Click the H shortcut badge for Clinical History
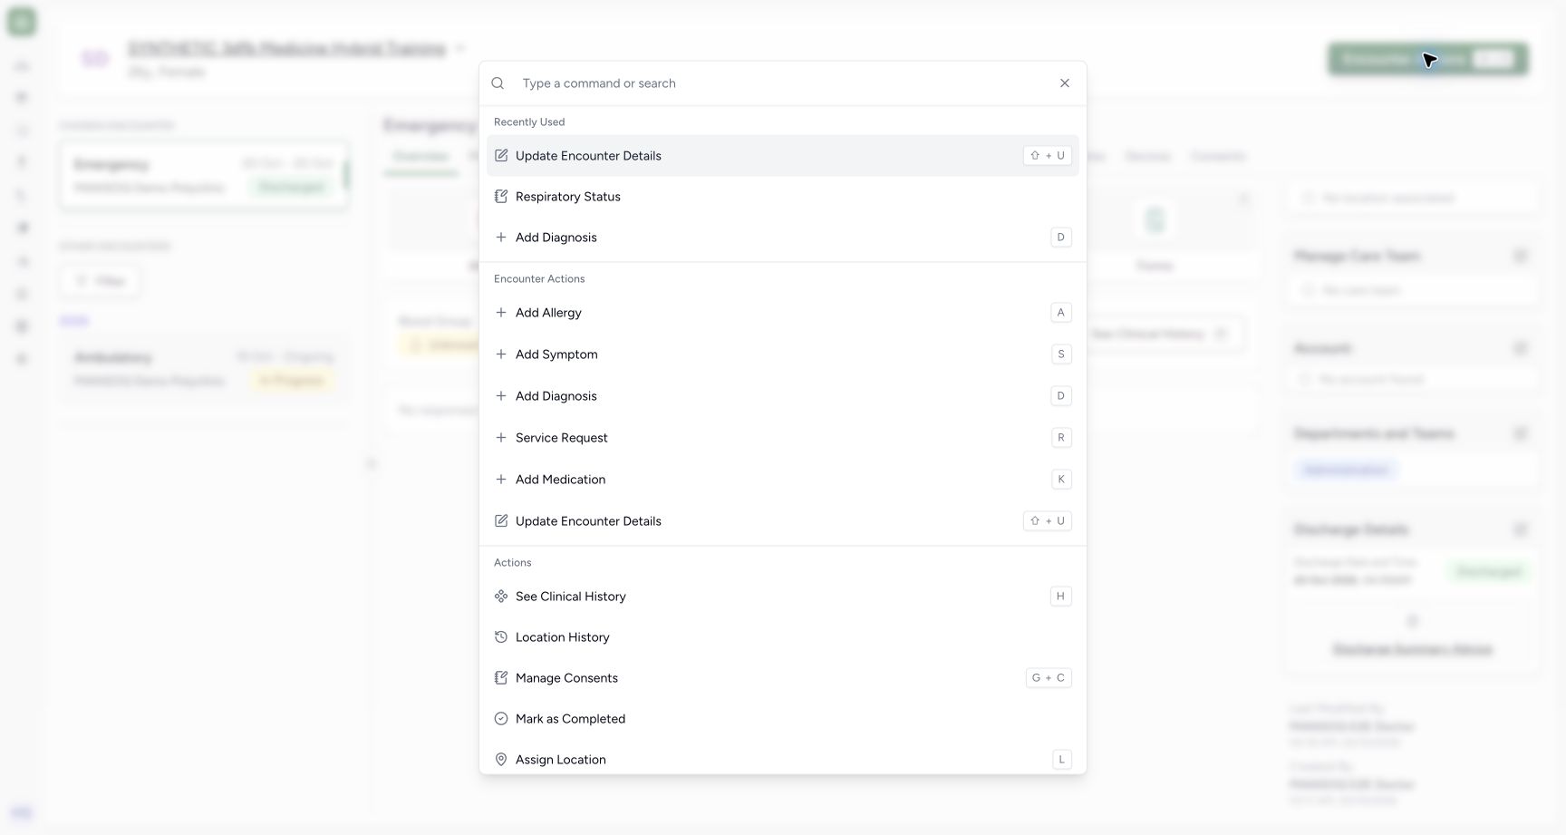This screenshot has height=835, width=1566. [x=1061, y=597]
